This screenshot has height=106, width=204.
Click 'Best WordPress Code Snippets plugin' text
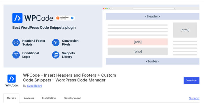click(x=44, y=27)
